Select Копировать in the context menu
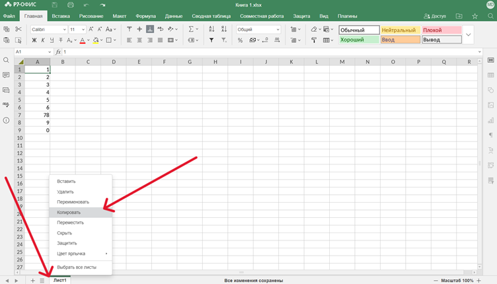Viewport: 497px width, 284px height. pyautogui.click(x=69, y=213)
